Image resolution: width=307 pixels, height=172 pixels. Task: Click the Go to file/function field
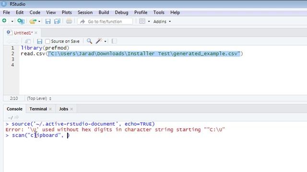tap(105, 21)
